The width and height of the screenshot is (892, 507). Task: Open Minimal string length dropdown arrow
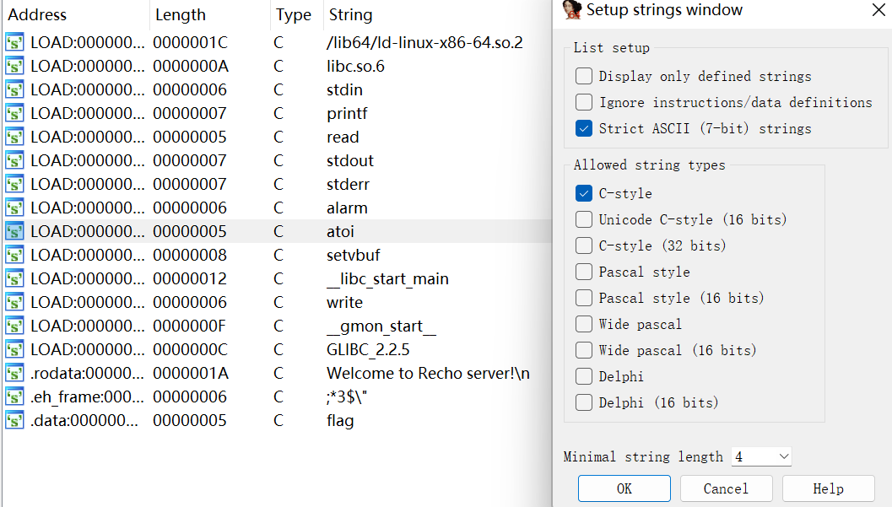pos(783,456)
